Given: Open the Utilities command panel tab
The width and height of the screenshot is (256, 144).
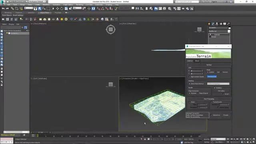Looking at the screenshot, I should (x=228, y=24).
